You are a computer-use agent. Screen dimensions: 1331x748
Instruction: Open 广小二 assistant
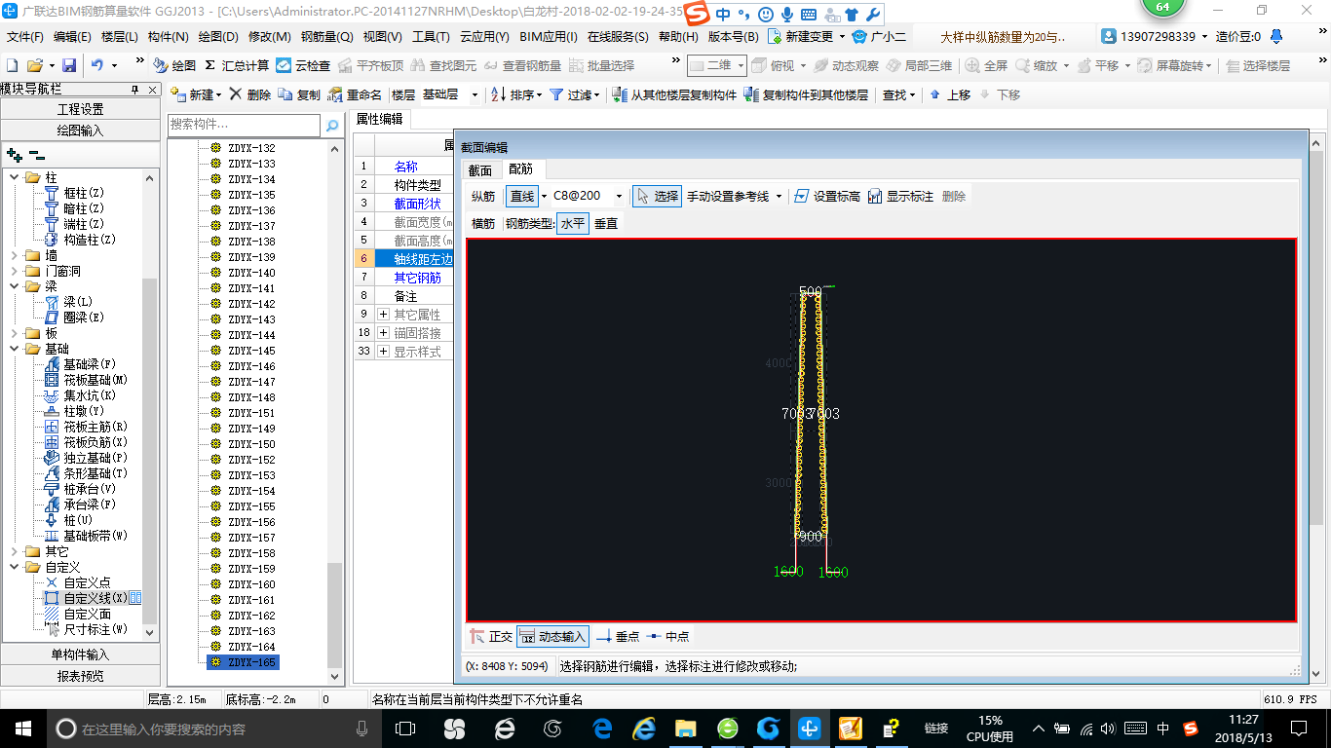(880, 37)
